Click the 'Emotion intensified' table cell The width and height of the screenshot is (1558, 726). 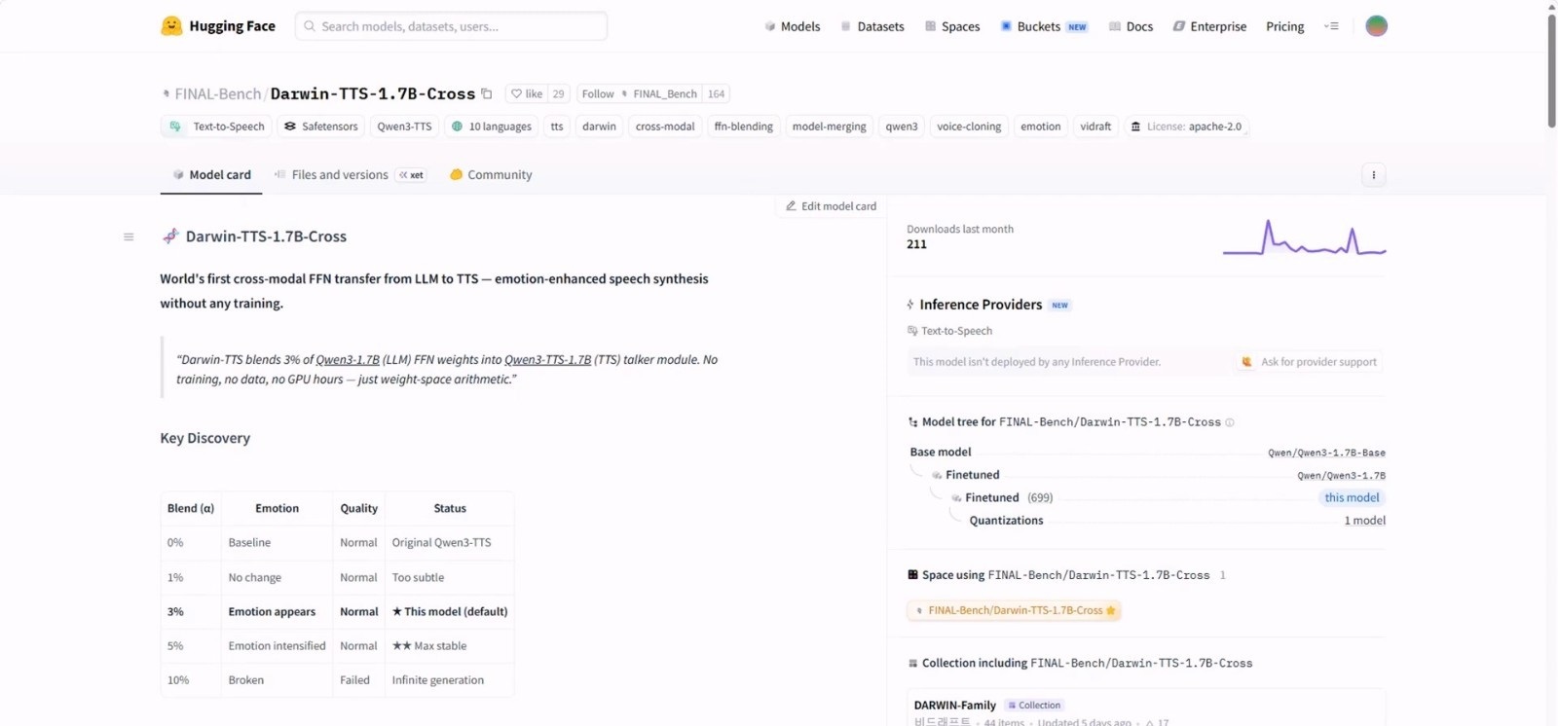pos(278,646)
